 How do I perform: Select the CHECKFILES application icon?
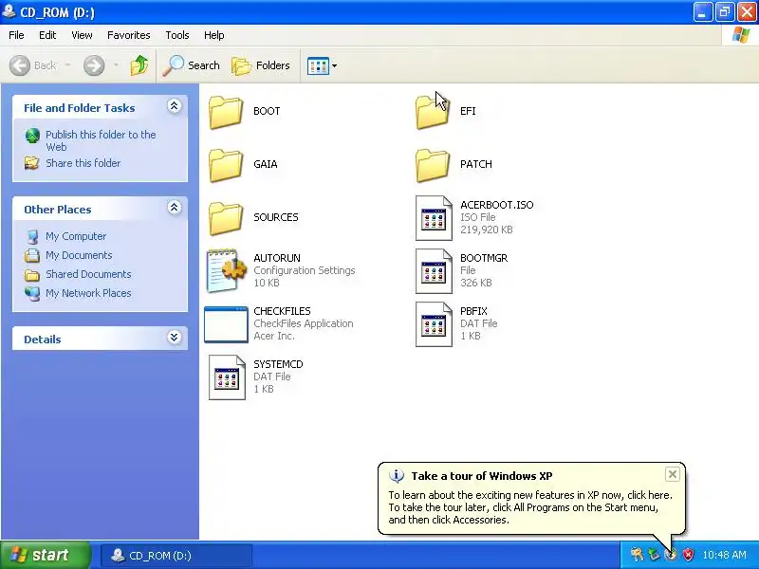tap(226, 324)
